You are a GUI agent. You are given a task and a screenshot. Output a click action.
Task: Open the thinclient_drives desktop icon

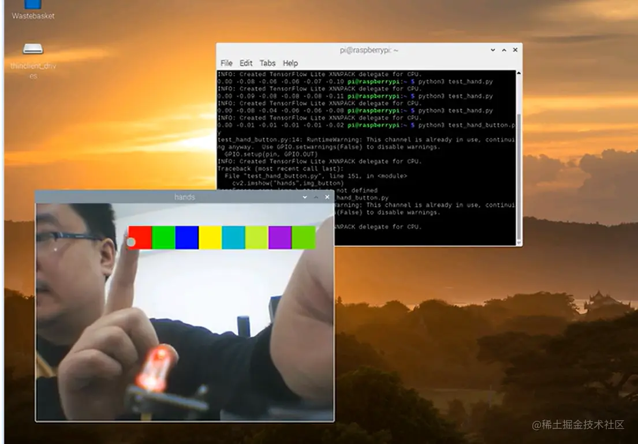[x=33, y=61]
